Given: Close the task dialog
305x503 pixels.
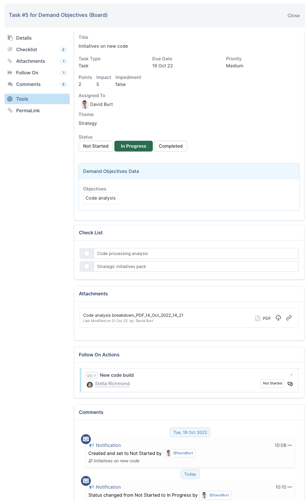Looking at the screenshot, I should (293, 15).
